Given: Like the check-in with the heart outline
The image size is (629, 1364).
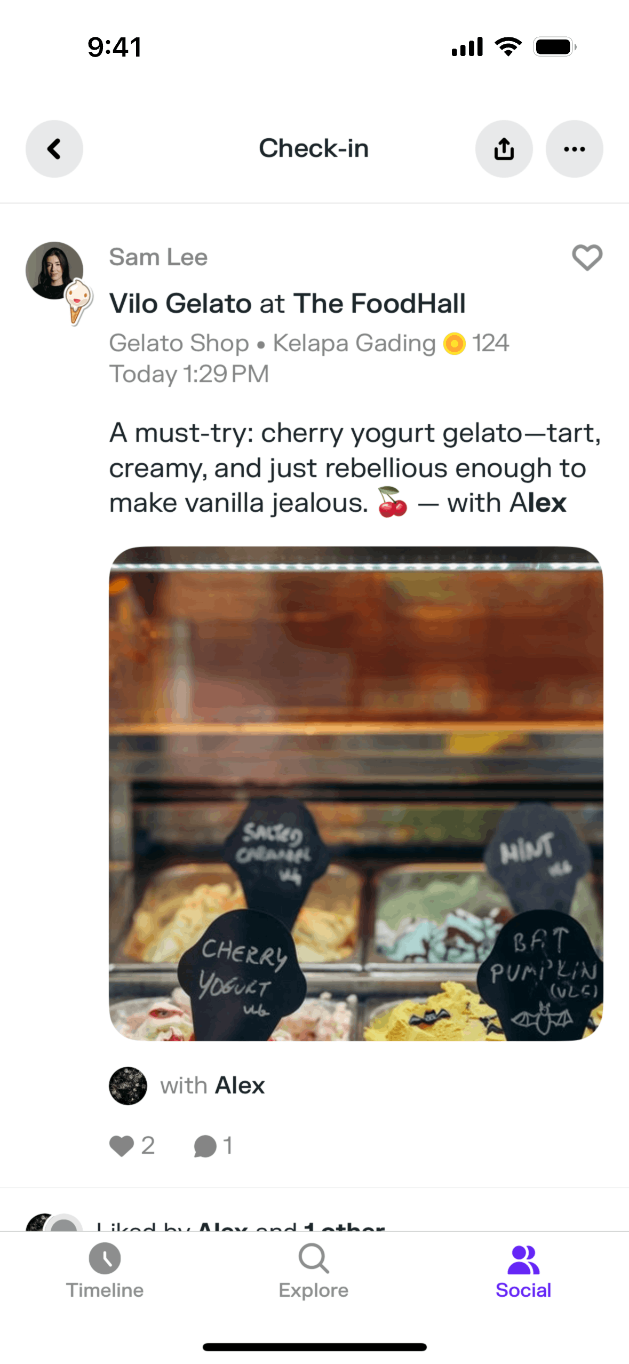Looking at the screenshot, I should point(587,258).
